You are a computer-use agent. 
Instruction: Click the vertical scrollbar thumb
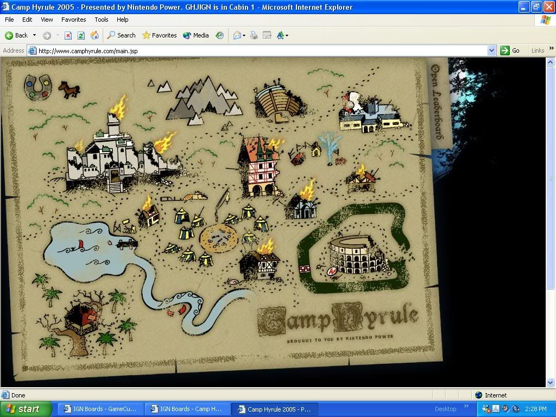(551, 178)
